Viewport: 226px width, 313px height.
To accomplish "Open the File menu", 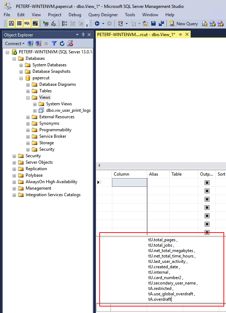I will click(7, 15).
